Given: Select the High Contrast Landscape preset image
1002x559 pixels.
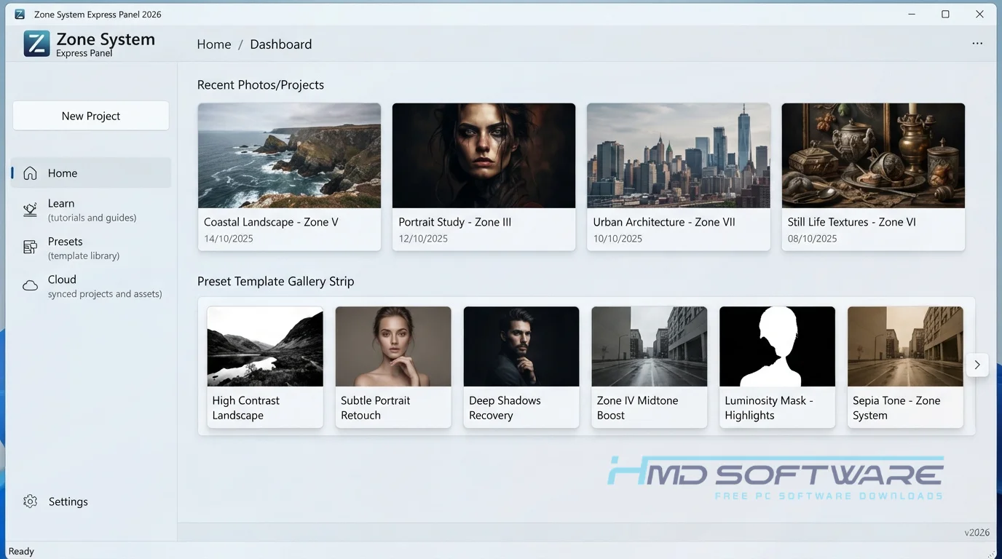Looking at the screenshot, I should [x=265, y=346].
